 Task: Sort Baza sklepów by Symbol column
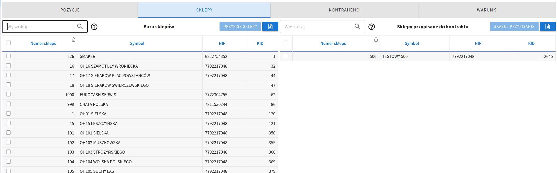coord(137,43)
